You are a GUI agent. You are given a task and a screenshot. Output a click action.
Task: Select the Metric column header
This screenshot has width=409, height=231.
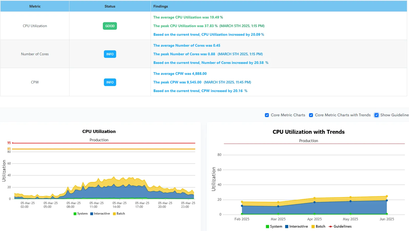35,6
